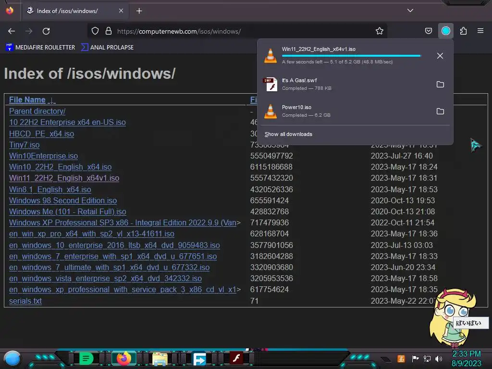Click the address bar URL field
The image size is (492, 369).
pyautogui.click(x=238, y=31)
